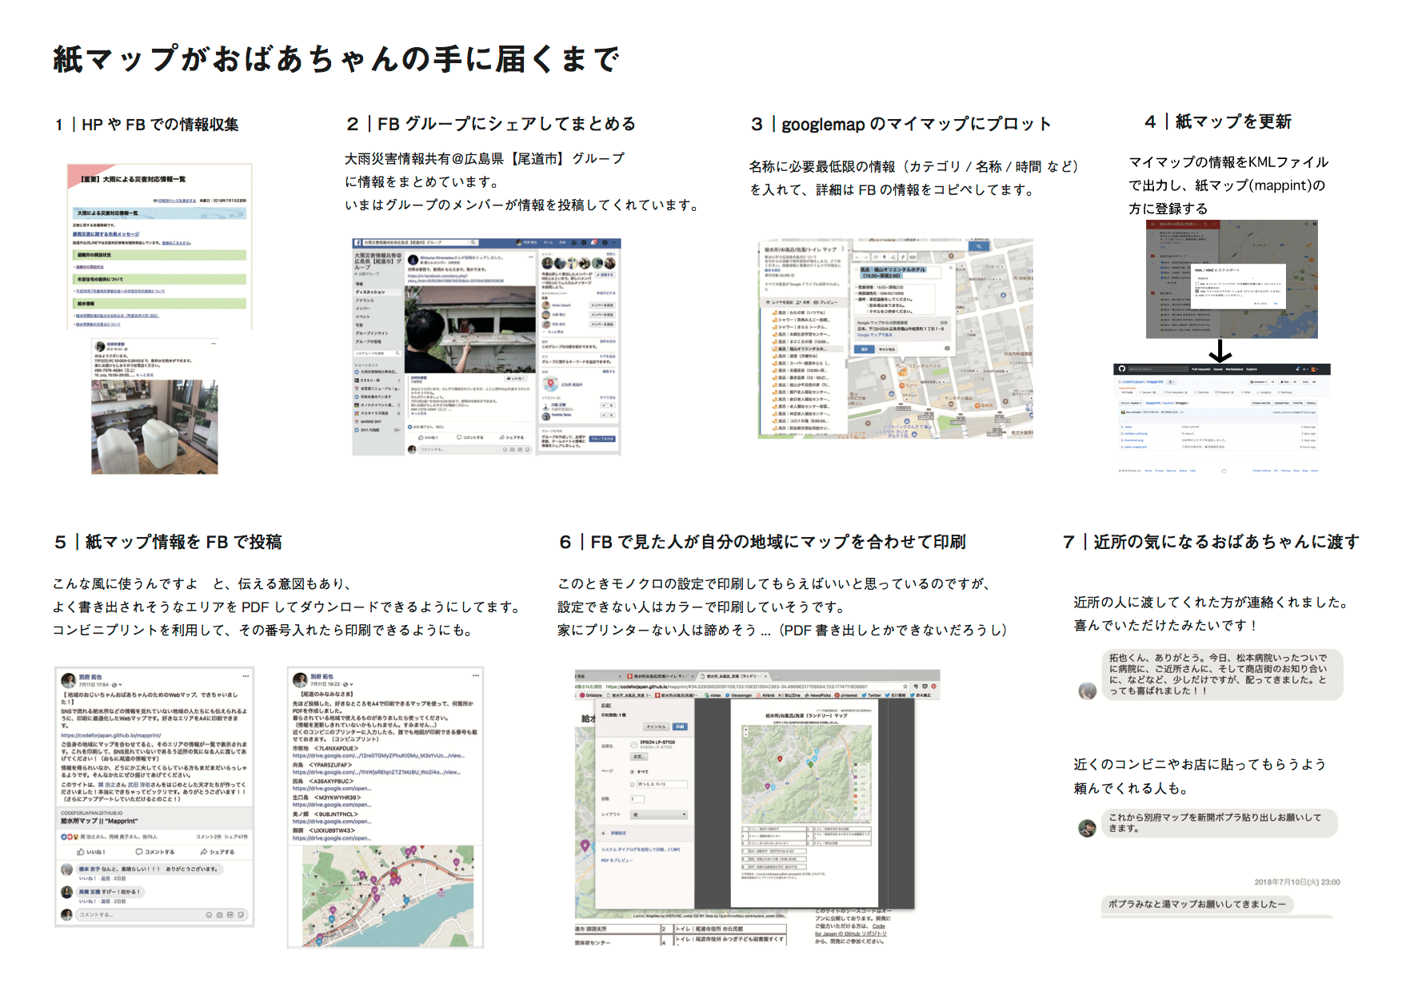Viewport: 1402px width, 991px height.
Task: Select すべて radio button in the print dialog
Action: click(x=632, y=772)
